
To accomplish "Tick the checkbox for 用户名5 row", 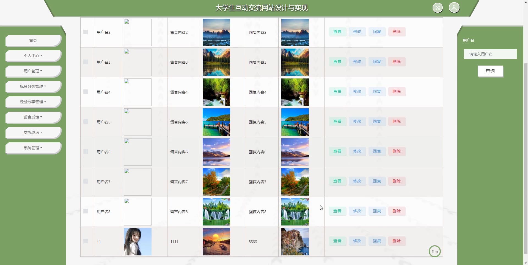I will [x=86, y=122].
